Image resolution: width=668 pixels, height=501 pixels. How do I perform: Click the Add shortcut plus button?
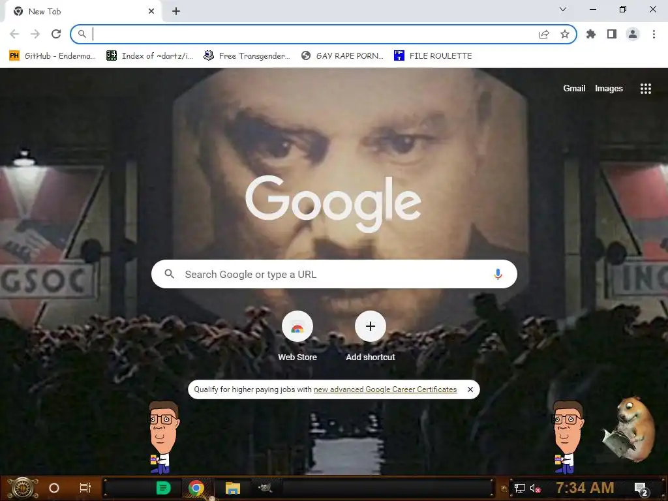click(371, 326)
